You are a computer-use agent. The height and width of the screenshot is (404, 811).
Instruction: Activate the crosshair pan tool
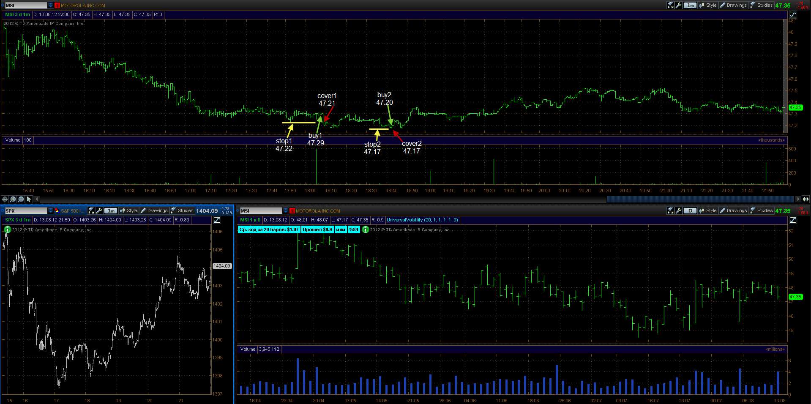click(x=5, y=199)
